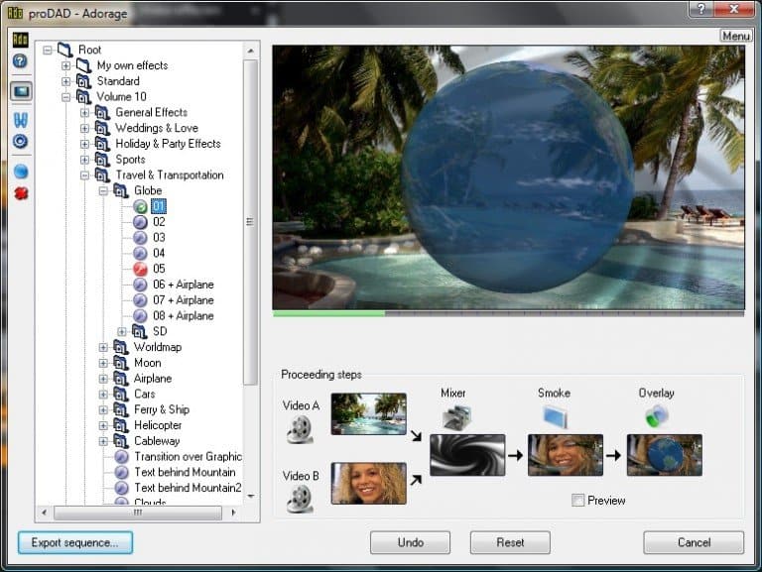762x572 pixels.
Task: Click the red splat icon in sidebar
Action: 21,193
